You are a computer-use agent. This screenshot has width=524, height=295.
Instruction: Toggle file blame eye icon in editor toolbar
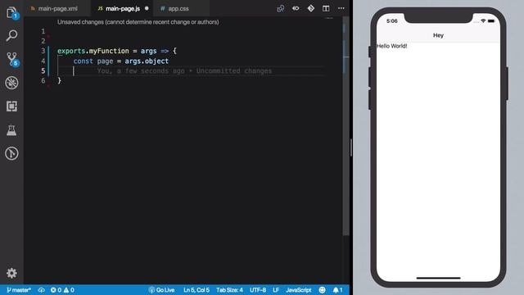296,8
